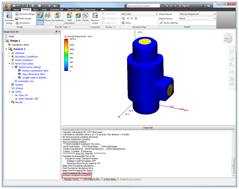
Task: Collapse the Mesh Size (auto) node
Action: tap(9, 63)
